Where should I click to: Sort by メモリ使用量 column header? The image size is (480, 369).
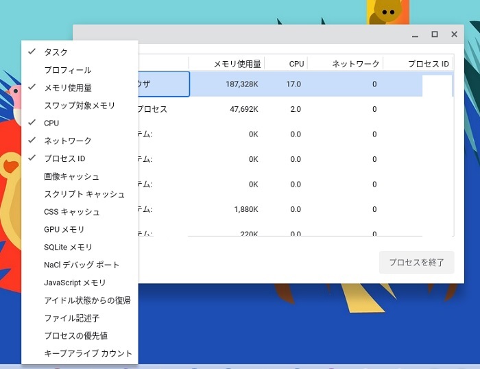pyautogui.click(x=237, y=64)
